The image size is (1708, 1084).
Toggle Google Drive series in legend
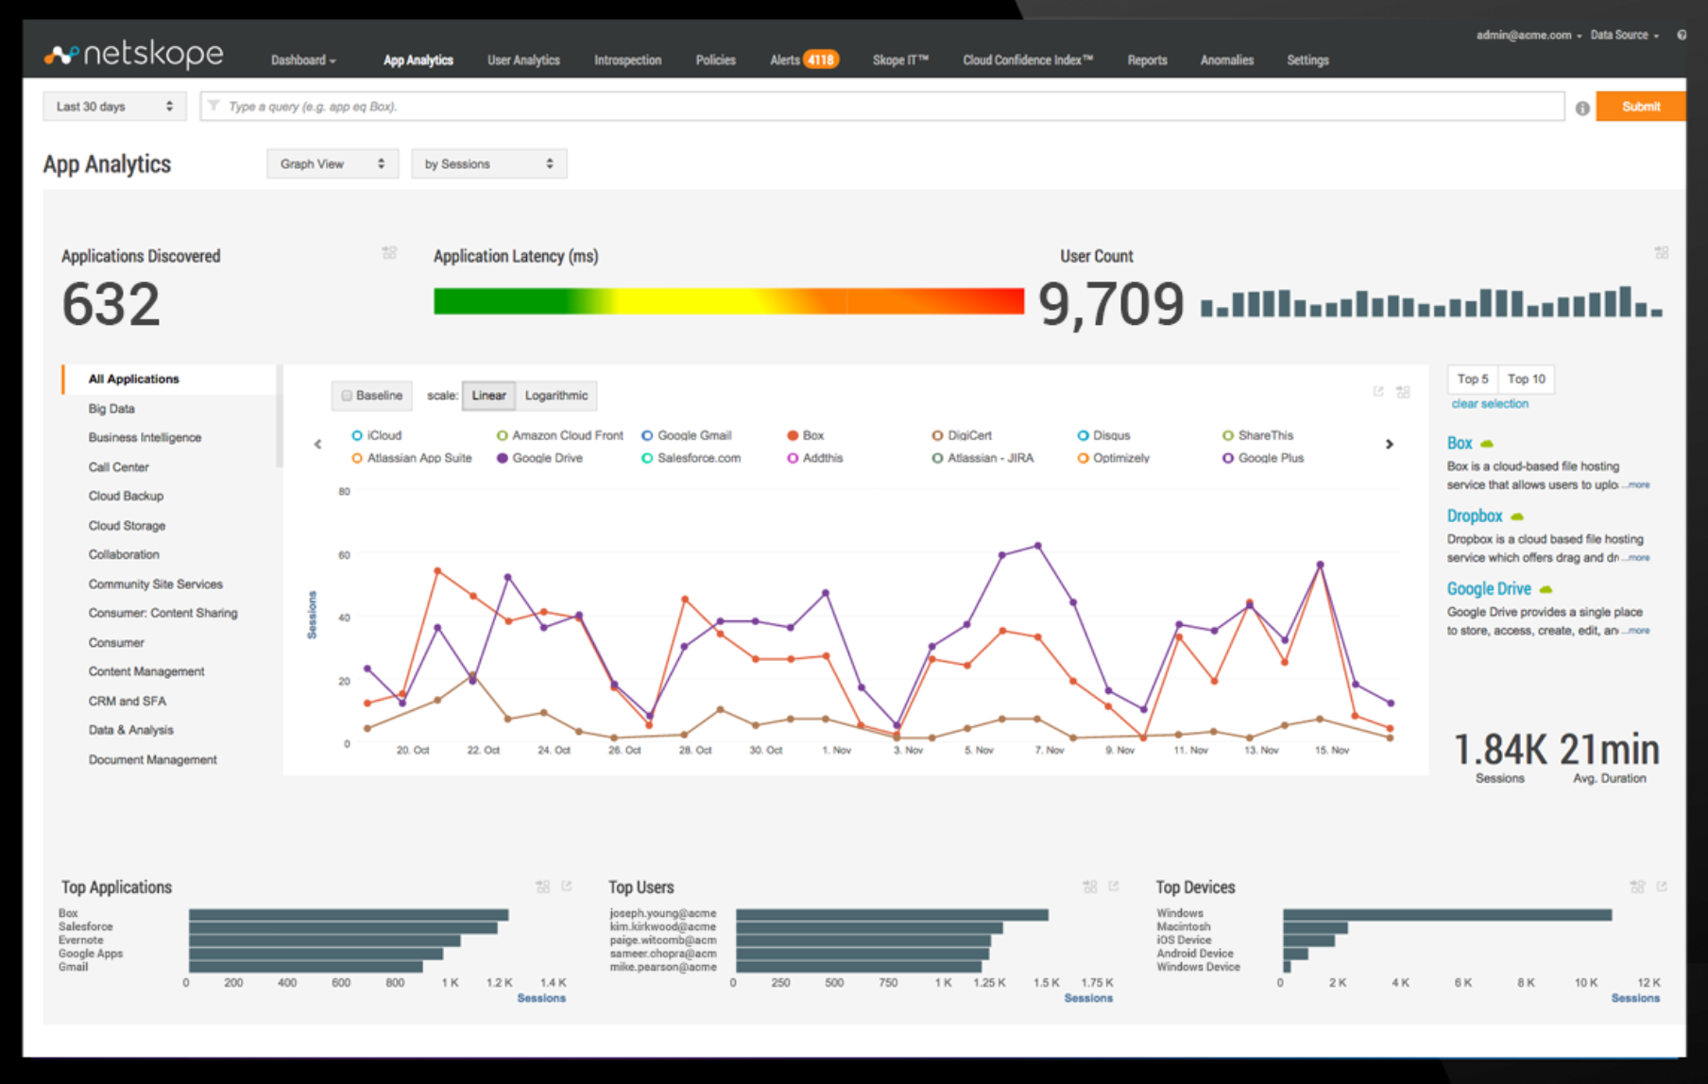[539, 458]
